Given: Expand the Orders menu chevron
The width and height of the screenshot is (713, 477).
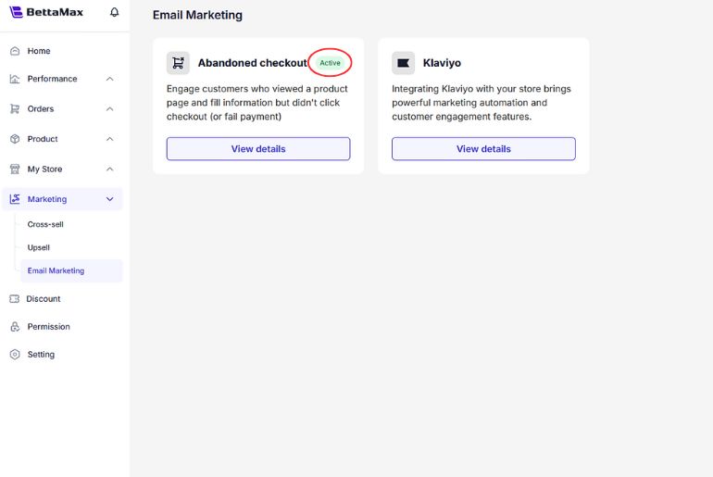Looking at the screenshot, I should pos(110,109).
